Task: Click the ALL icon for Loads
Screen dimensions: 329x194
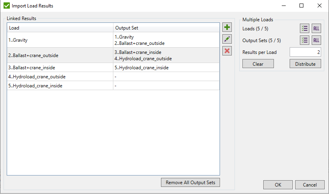Action: [316, 29]
